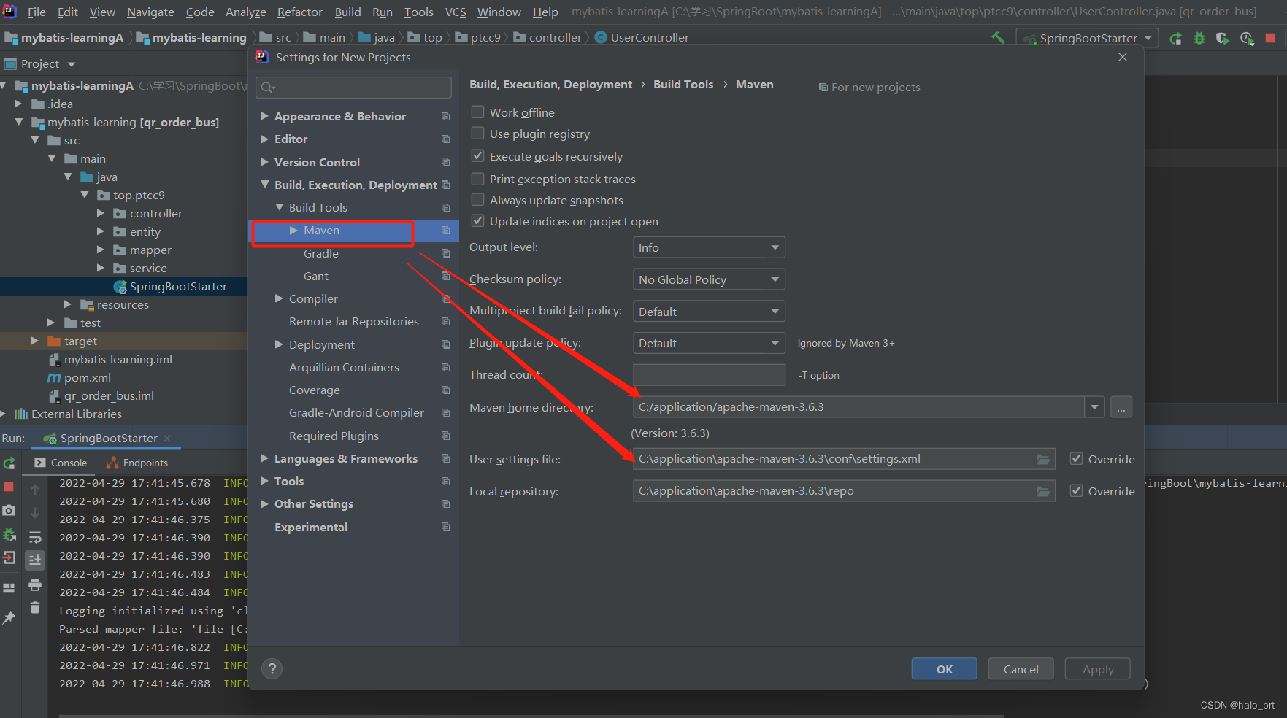Click Run with Coverage icon in toolbar
The height and width of the screenshot is (718, 1287).
click(1223, 38)
